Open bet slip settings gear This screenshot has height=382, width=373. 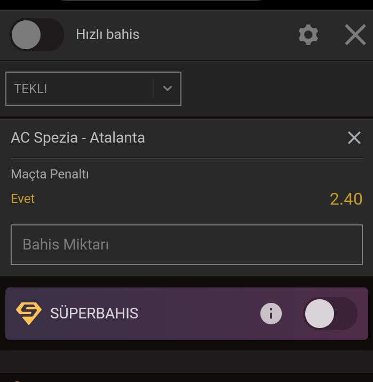click(308, 35)
